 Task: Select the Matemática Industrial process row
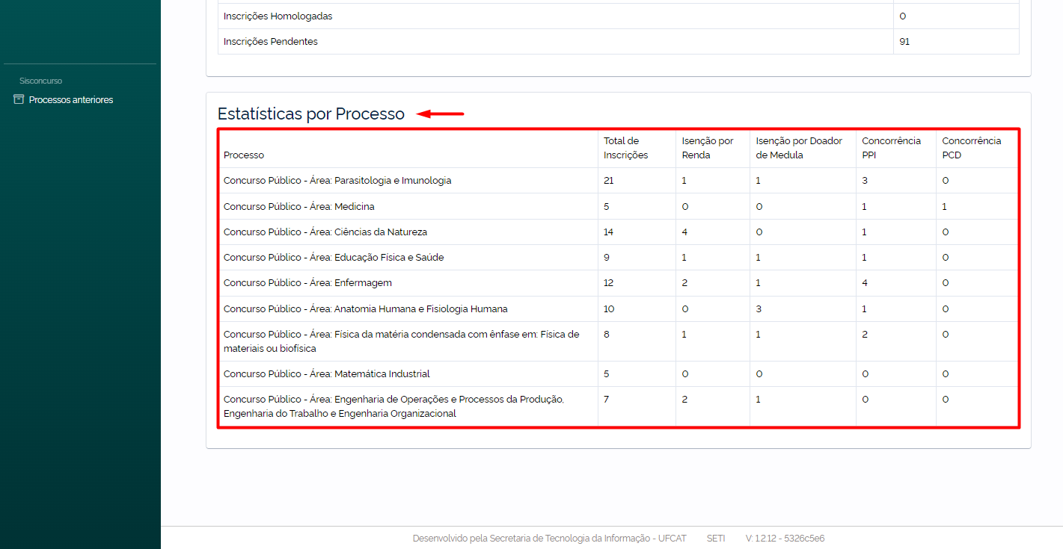(618, 374)
